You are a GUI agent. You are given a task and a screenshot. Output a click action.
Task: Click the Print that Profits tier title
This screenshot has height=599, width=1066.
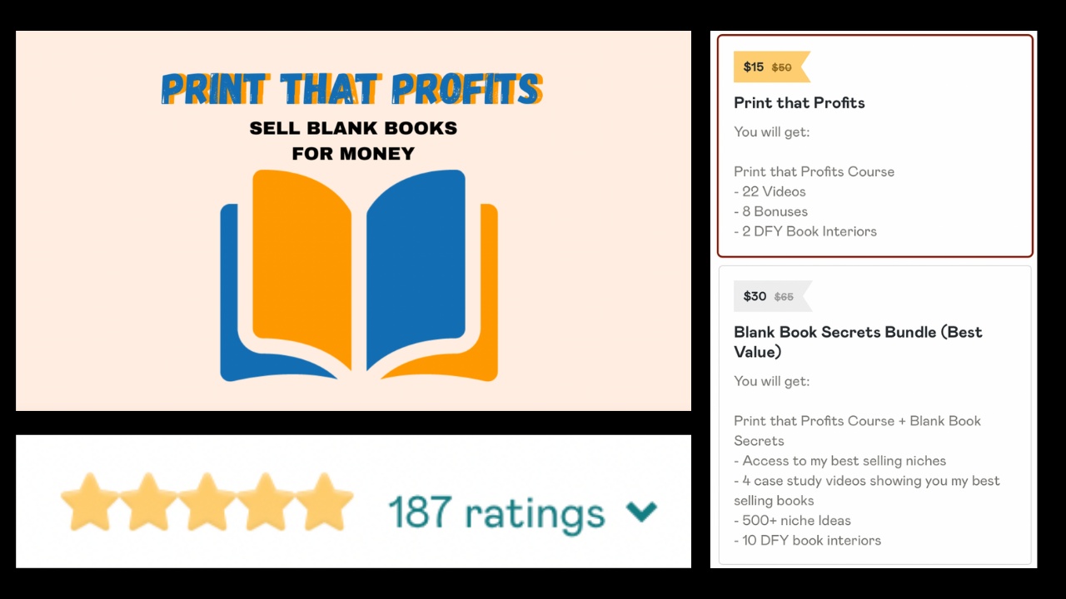point(799,103)
